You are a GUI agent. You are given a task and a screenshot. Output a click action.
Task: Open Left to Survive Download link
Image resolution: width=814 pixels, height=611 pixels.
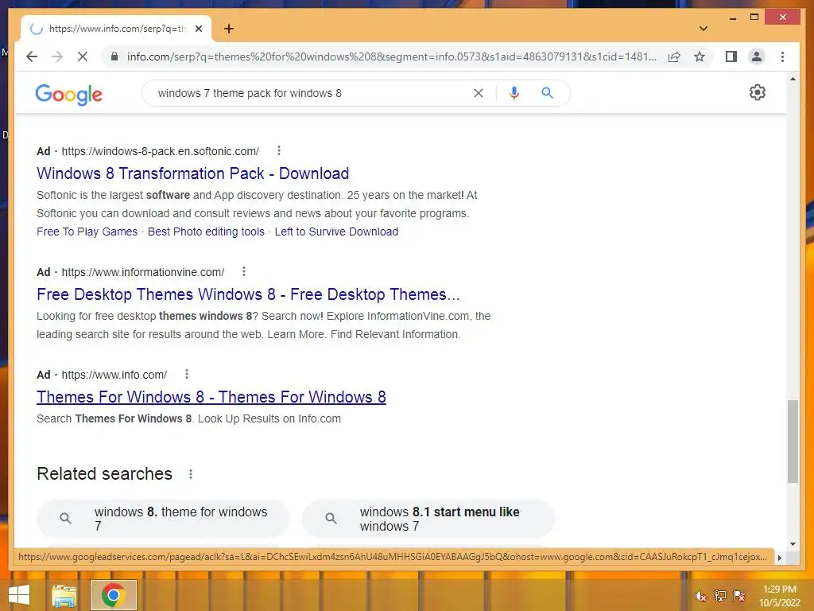(336, 232)
